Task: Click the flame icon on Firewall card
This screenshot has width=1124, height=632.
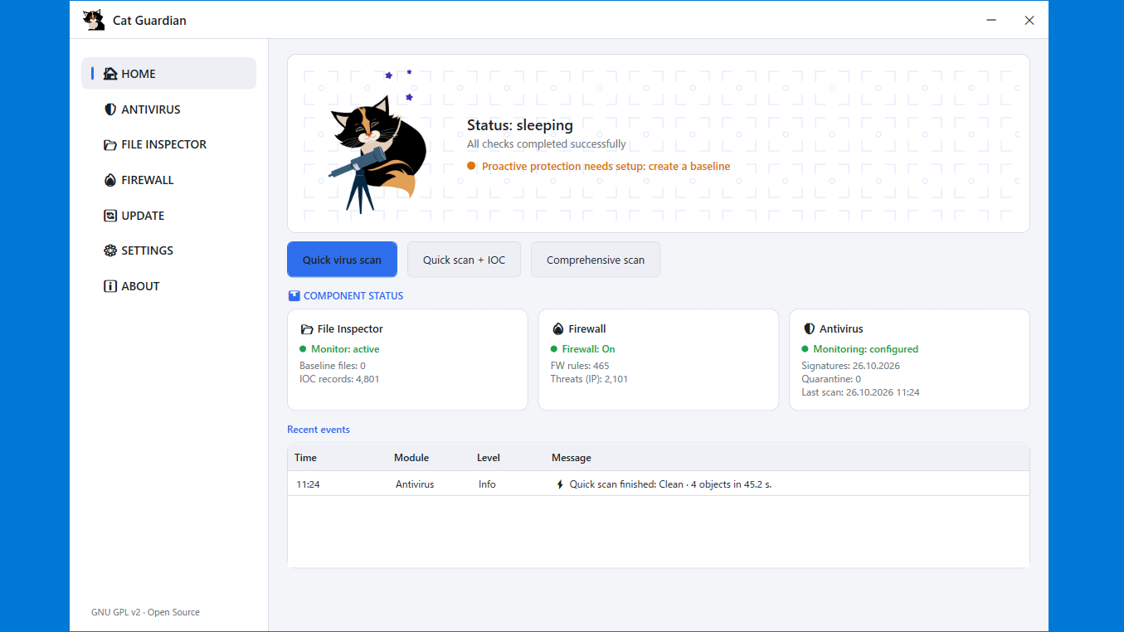Action: (558, 329)
